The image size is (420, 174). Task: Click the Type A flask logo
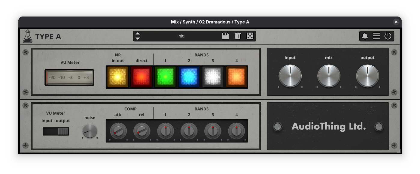[x=28, y=36]
